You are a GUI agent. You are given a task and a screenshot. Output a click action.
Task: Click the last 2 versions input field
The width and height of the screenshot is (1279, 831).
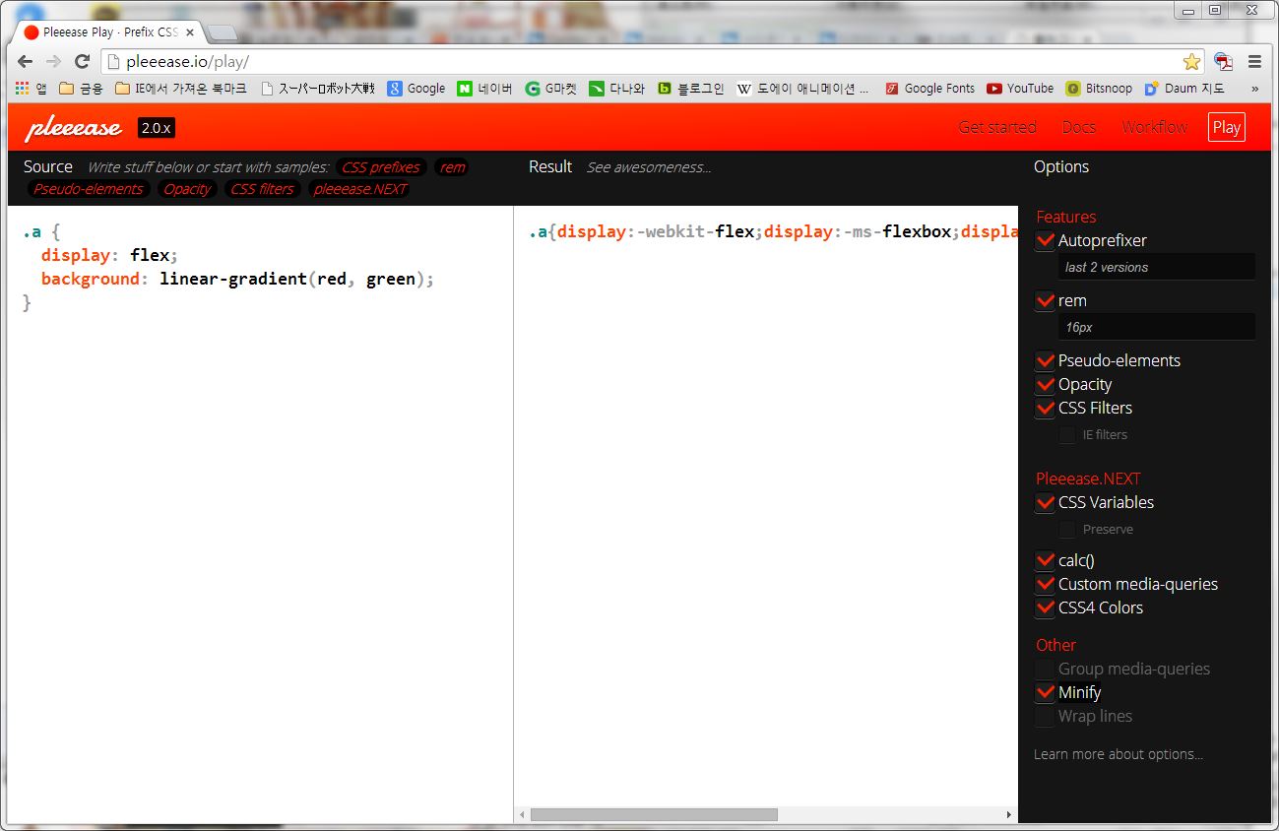(1156, 266)
